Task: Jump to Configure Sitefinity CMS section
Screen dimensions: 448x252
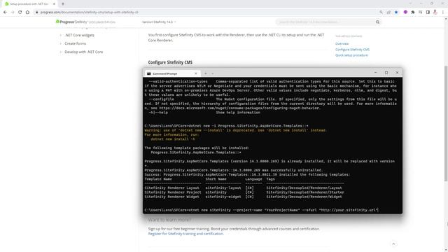Action: tap(352, 50)
